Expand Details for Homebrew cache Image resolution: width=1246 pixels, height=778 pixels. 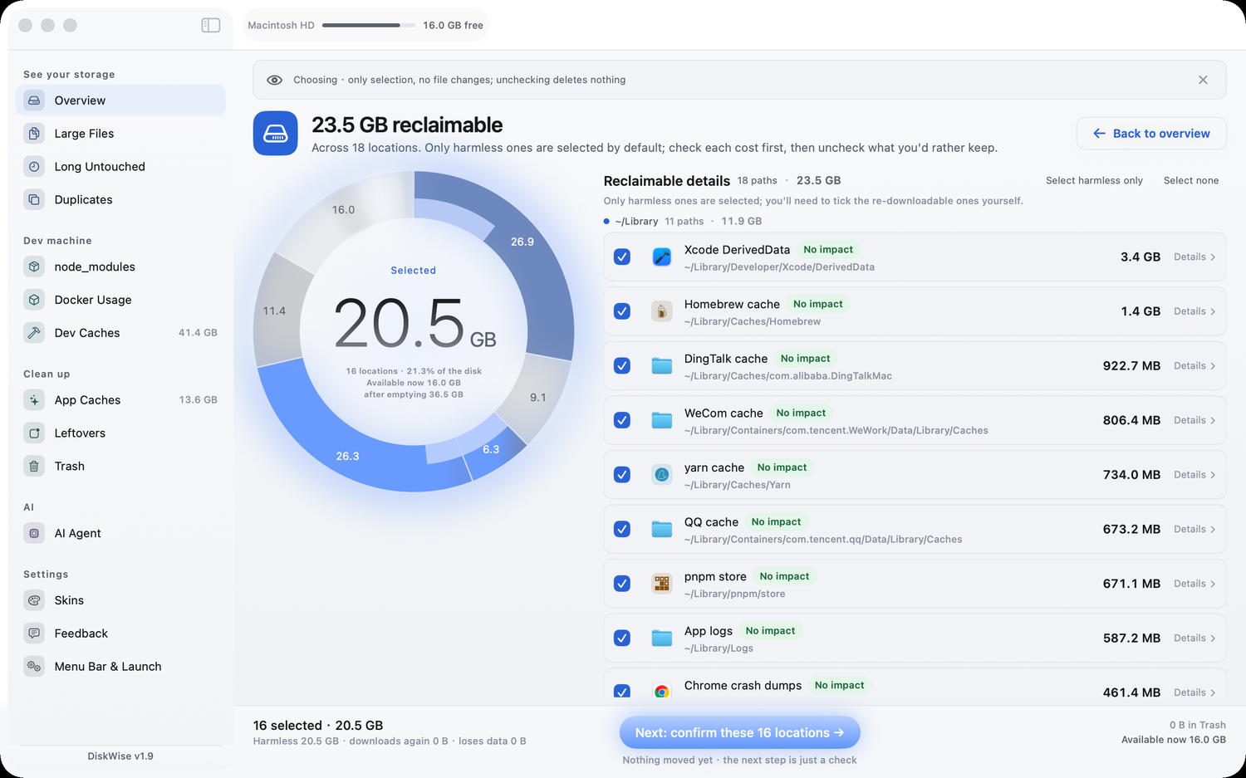click(1194, 311)
